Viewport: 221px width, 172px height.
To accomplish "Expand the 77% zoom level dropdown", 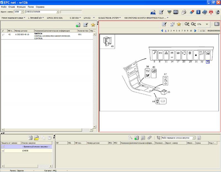I will pyautogui.click(x=207, y=24).
